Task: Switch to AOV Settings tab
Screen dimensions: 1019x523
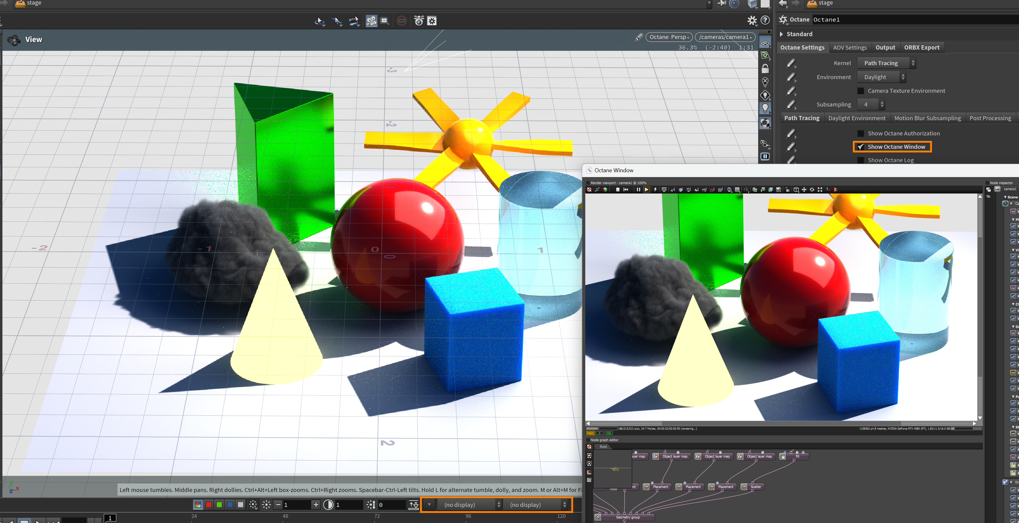Action: click(x=850, y=47)
